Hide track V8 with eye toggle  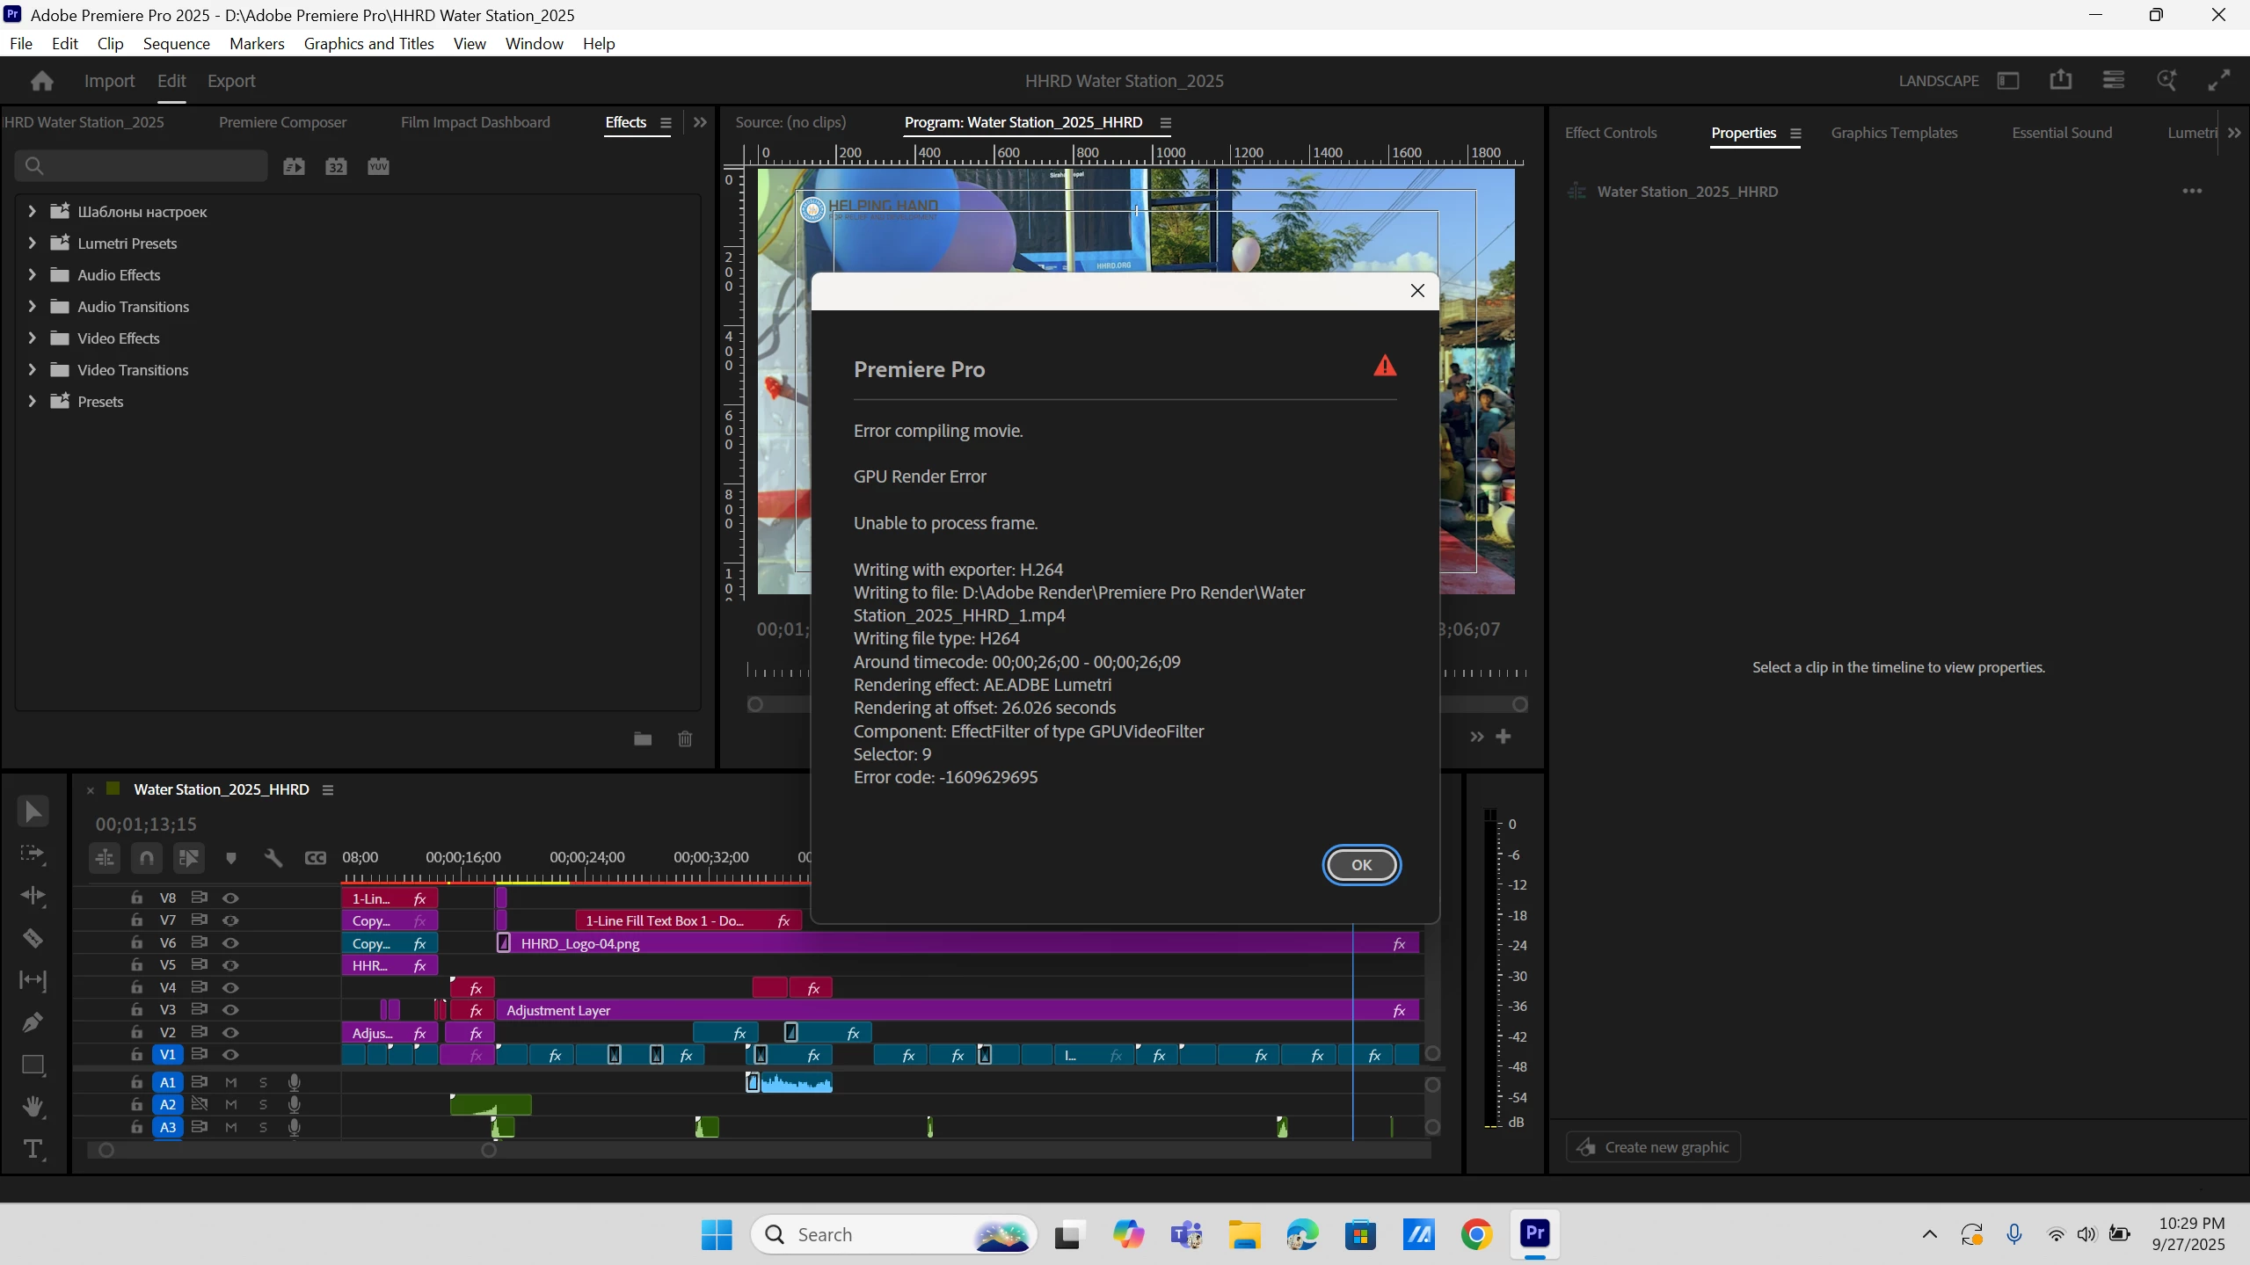(230, 898)
